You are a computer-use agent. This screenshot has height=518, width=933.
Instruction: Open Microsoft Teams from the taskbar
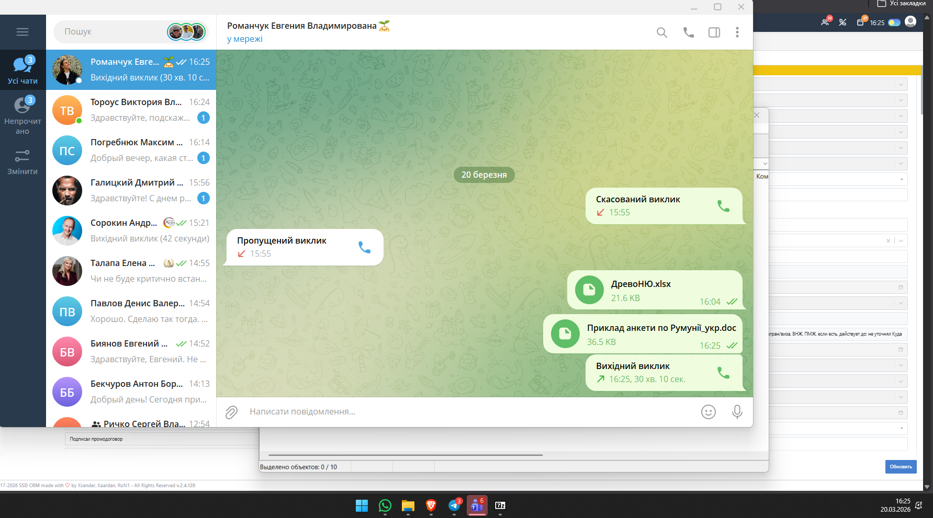[477, 505]
